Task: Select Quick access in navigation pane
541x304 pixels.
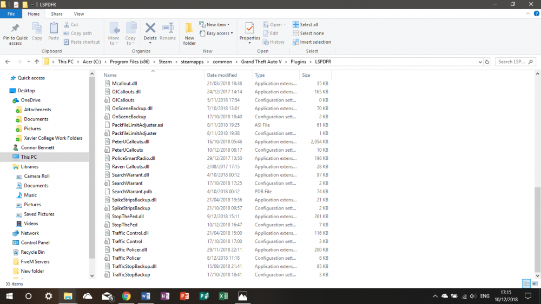Action: [31, 78]
